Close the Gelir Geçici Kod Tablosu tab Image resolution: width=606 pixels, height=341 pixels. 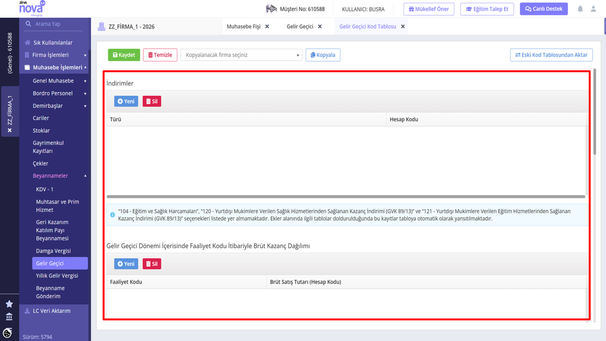(x=402, y=26)
